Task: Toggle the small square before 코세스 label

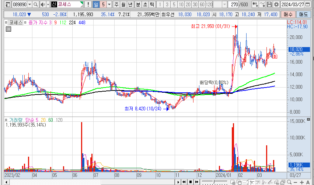Action: (x=6, y=22)
